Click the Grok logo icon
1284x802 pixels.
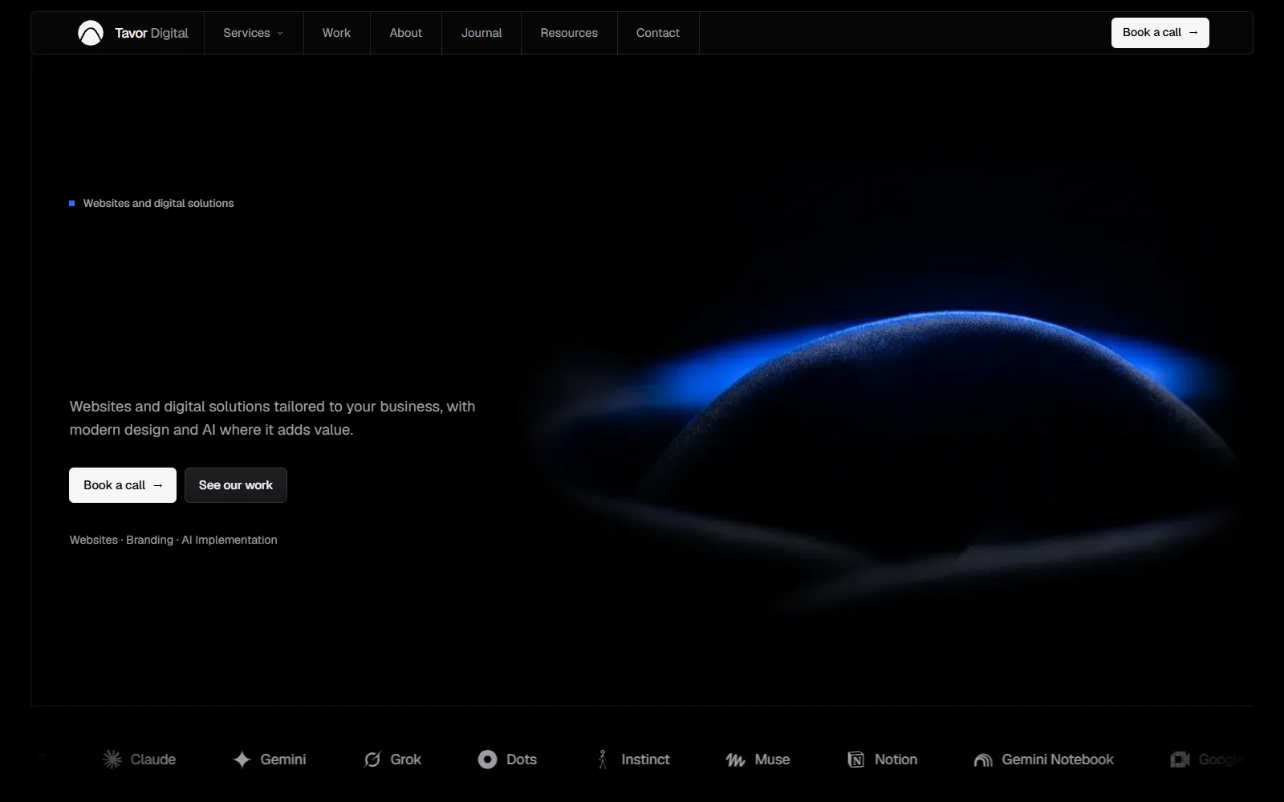pos(372,759)
